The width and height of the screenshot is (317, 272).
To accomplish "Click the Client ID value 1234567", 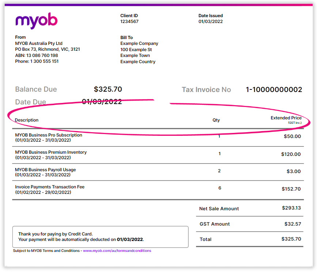I will tap(129, 22).
